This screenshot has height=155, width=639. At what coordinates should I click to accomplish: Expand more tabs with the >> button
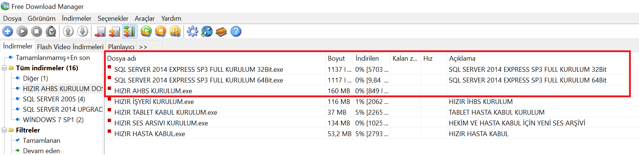coord(143,47)
